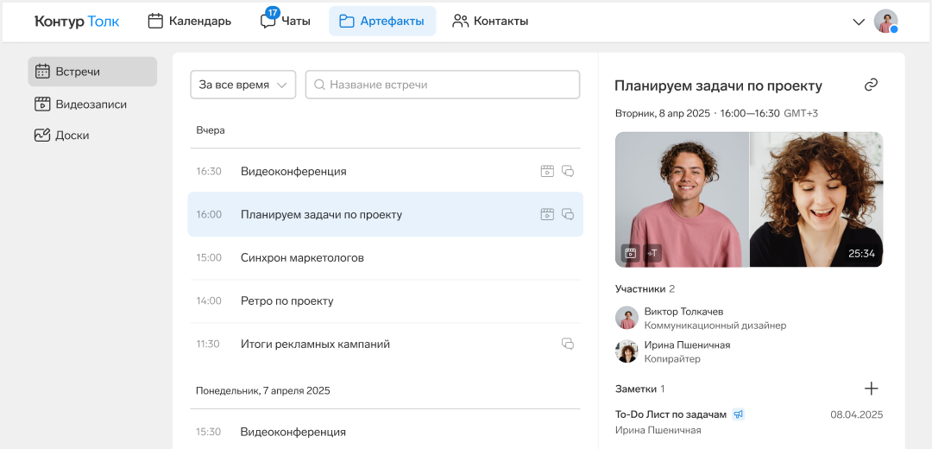This screenshot has width=932, height=449.
Task: Open the Календарь tab
Action: pyautogui.click(x=190, y=22)
